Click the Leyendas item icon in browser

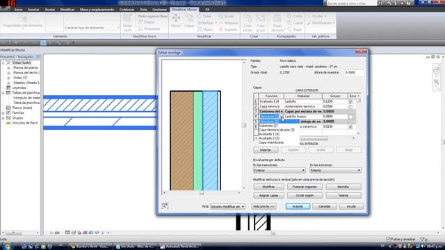(x=8, y=87)
